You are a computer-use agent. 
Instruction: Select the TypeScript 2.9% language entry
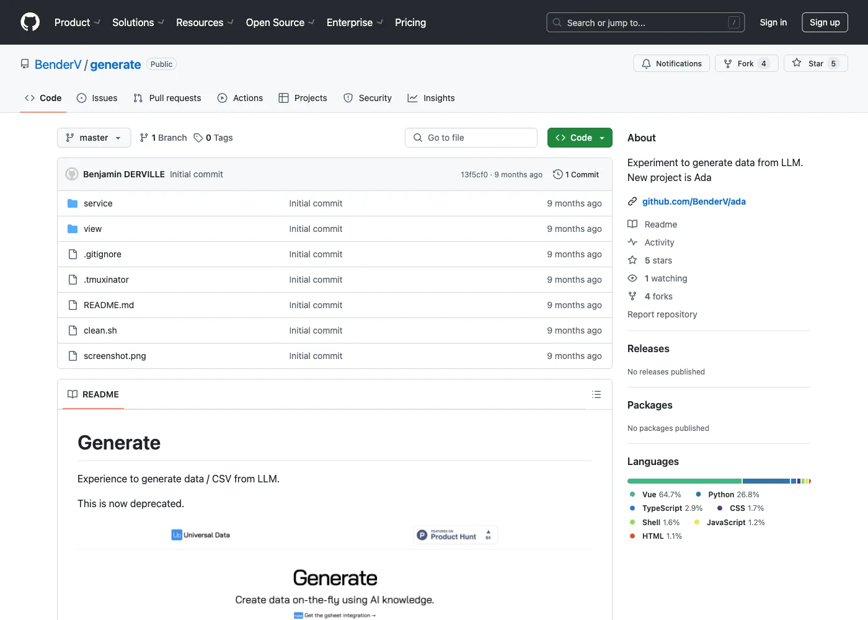[665, 508]
